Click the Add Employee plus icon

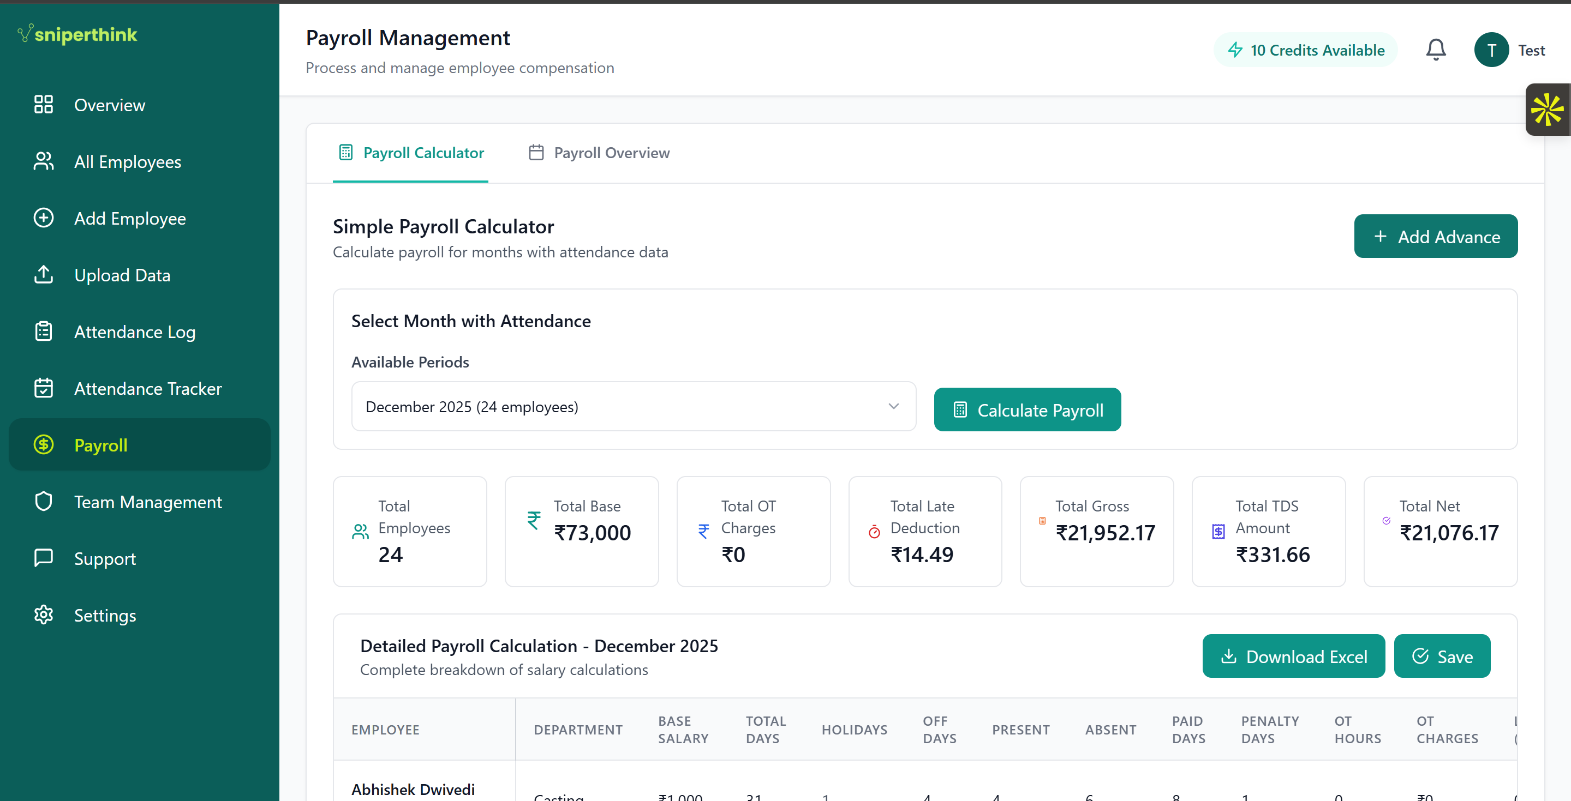(x=43, y=218)
